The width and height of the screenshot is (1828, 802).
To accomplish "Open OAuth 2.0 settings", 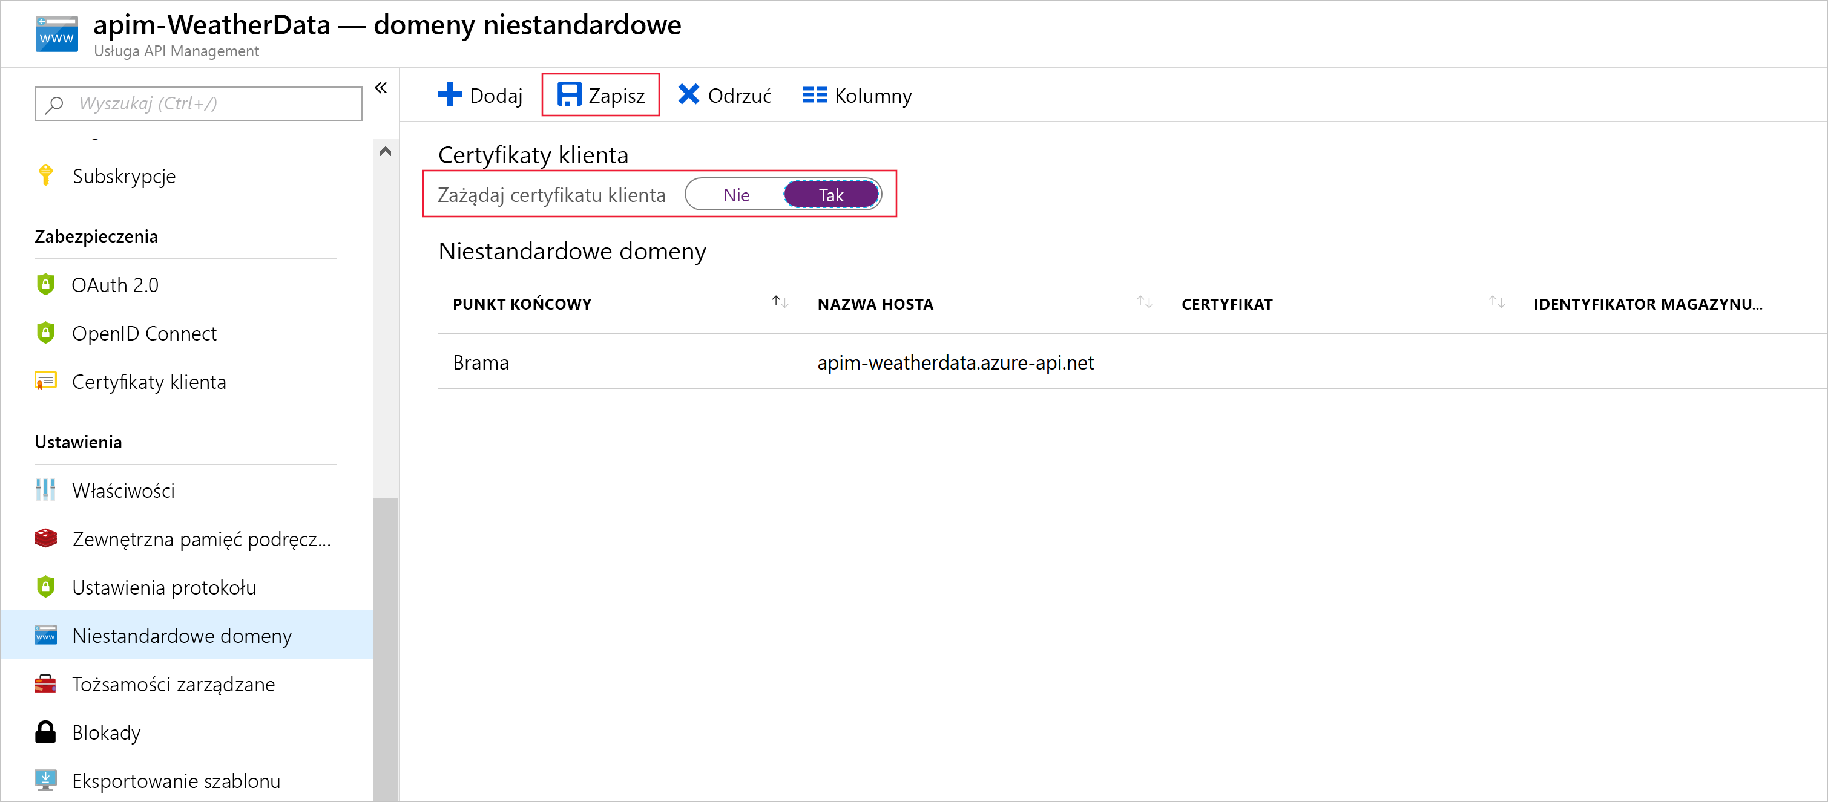I will coord(115,285).
